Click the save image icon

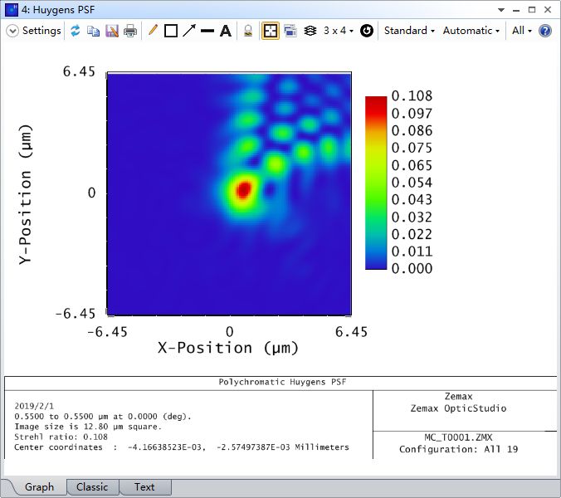tap(111, 31)
